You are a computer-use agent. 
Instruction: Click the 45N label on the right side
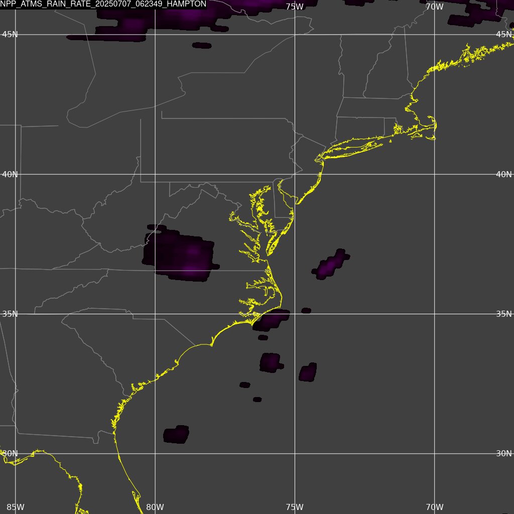(504, 35)
